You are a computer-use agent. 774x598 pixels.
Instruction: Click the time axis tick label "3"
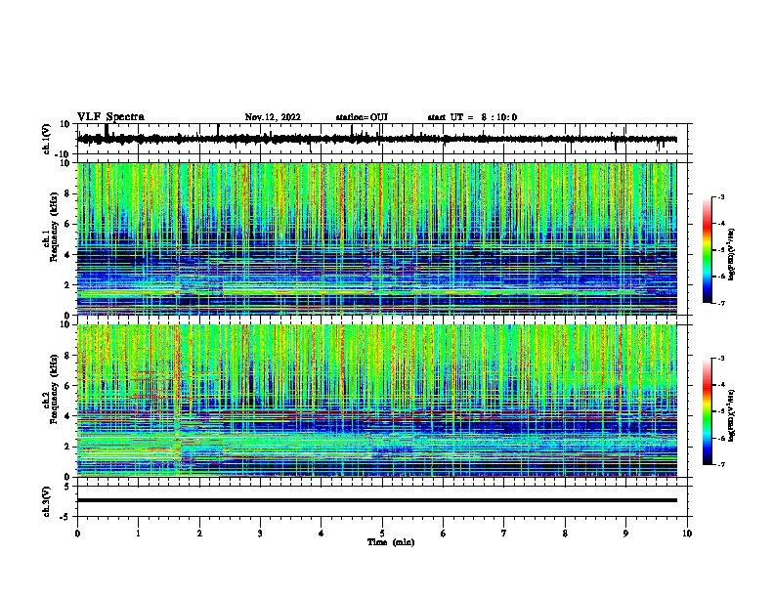[260, 534]
